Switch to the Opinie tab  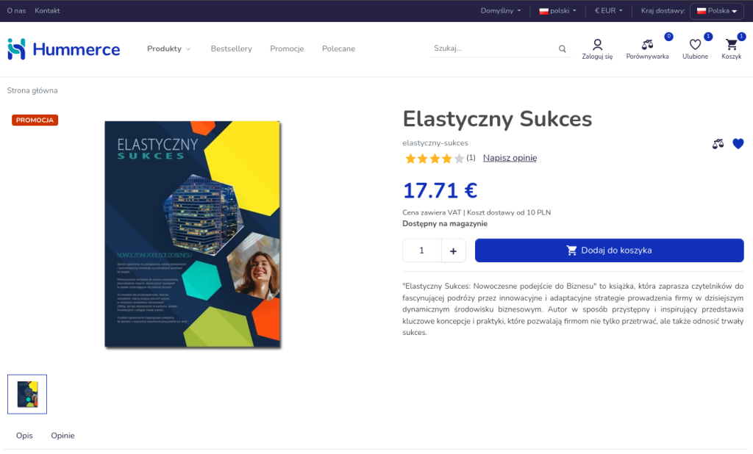point(63,436)
